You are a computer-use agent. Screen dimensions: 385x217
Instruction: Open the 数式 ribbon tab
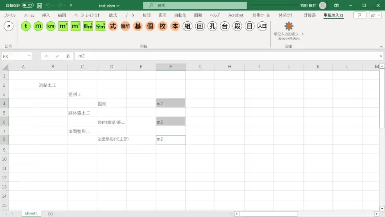(x=113, y=15)
